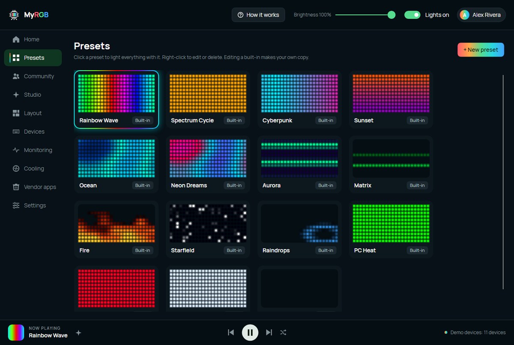Apply the Starfield preset
This screenshot has height=345, width=514.
[x=208, y=230]
